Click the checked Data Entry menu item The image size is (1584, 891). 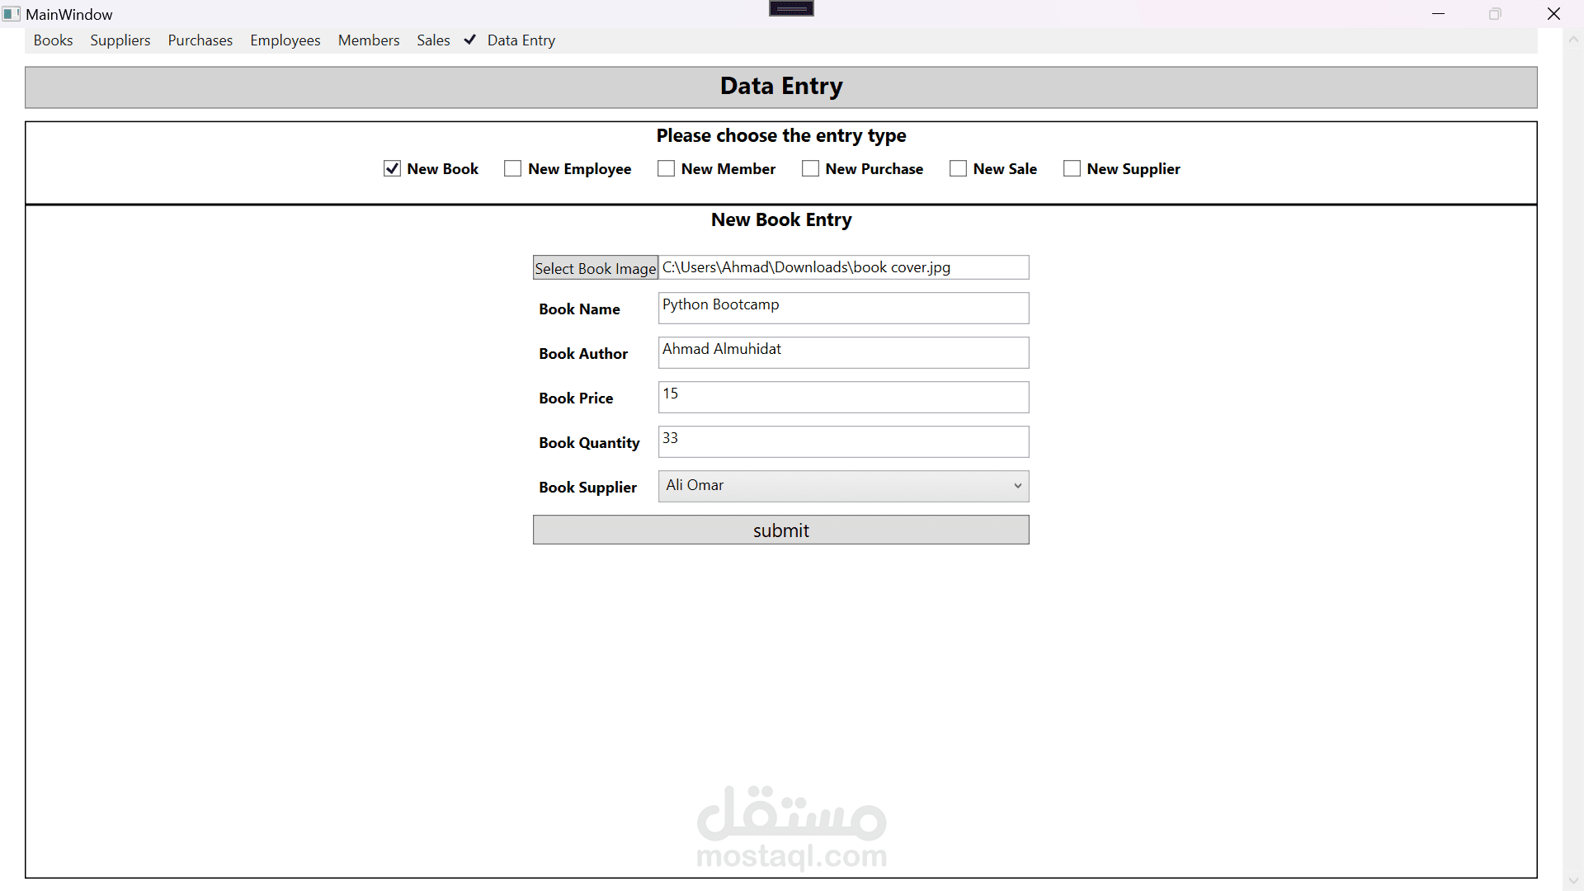[x=521, y=40]
